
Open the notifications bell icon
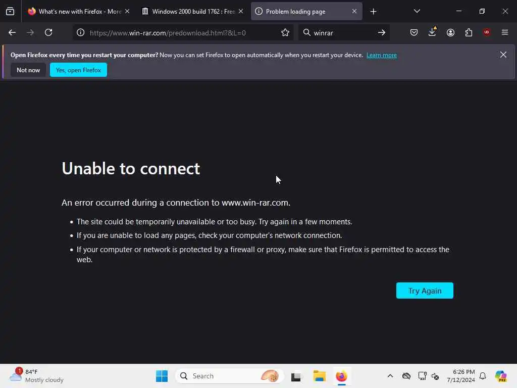coord(483,376)
